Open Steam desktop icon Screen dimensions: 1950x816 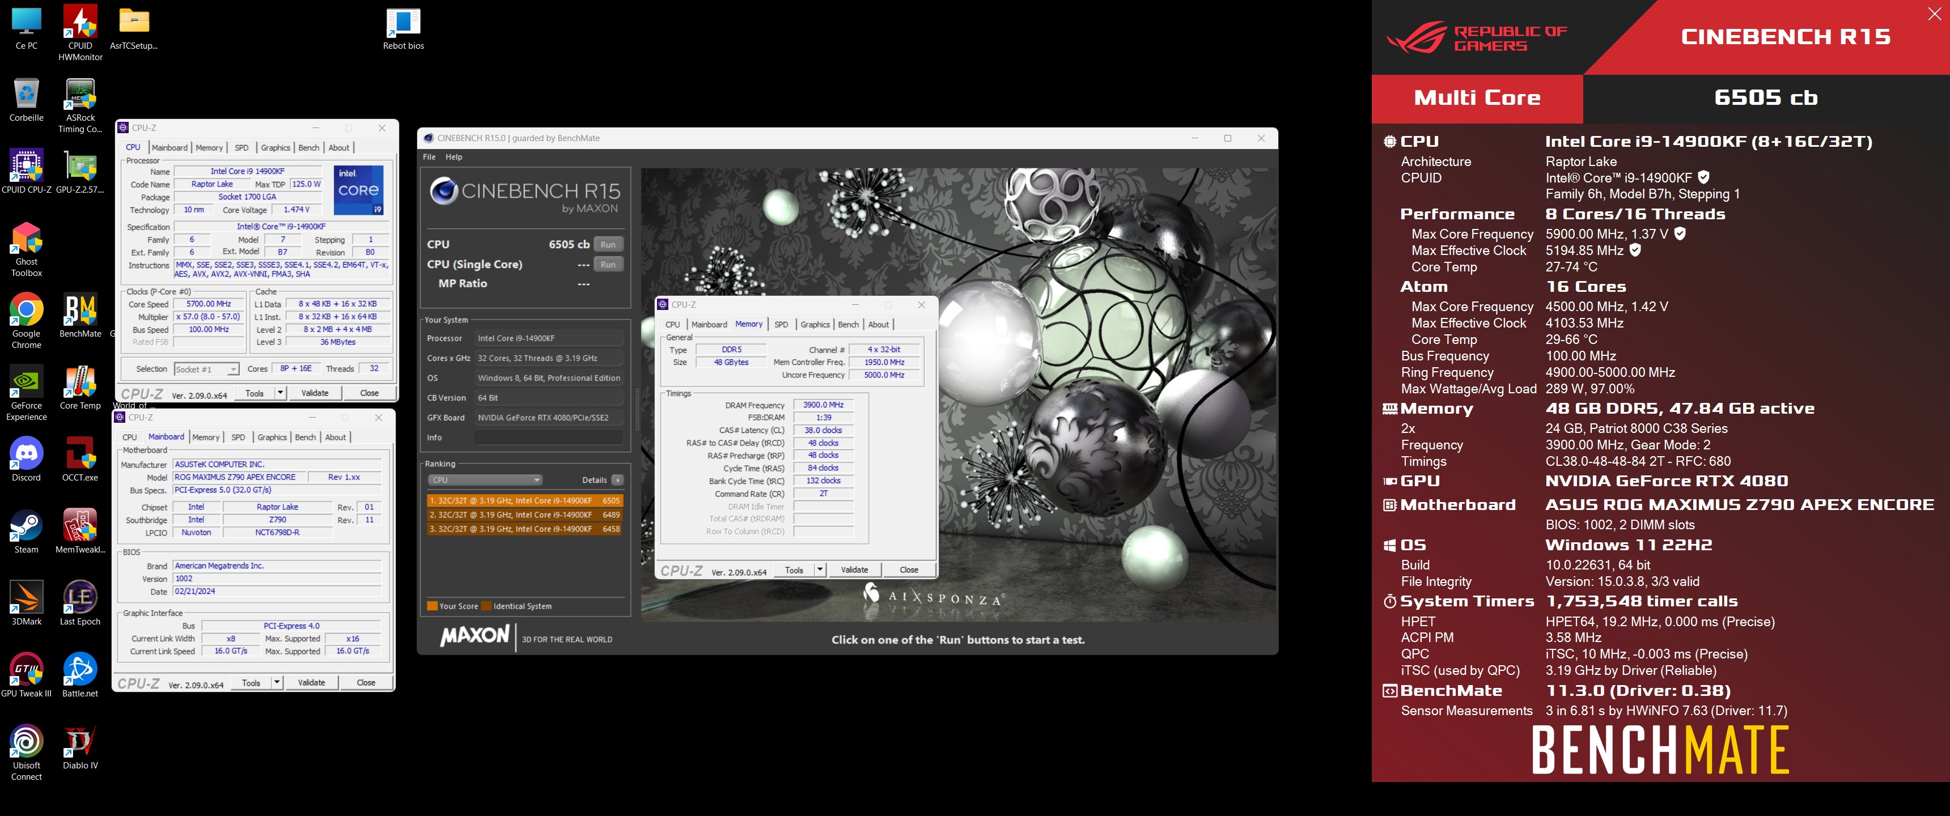pyautogui.click(x=27, y=530)
